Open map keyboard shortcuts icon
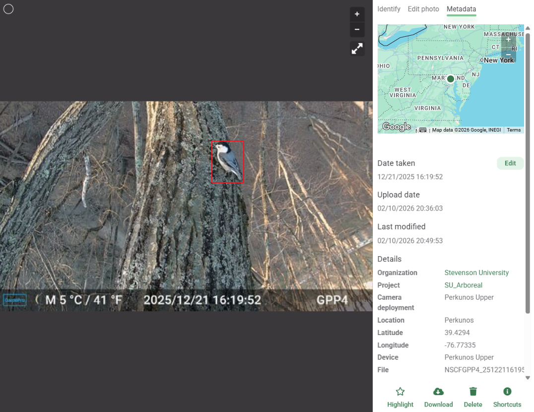The height and width of the screenshot is (412, 534). click(423, 130)
